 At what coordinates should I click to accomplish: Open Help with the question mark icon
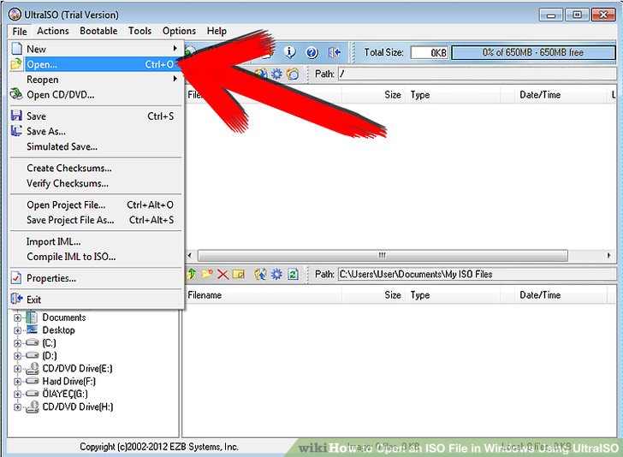(x=311, y=52)
